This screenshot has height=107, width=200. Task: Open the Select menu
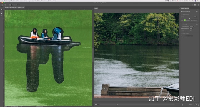tap(34, 1)
